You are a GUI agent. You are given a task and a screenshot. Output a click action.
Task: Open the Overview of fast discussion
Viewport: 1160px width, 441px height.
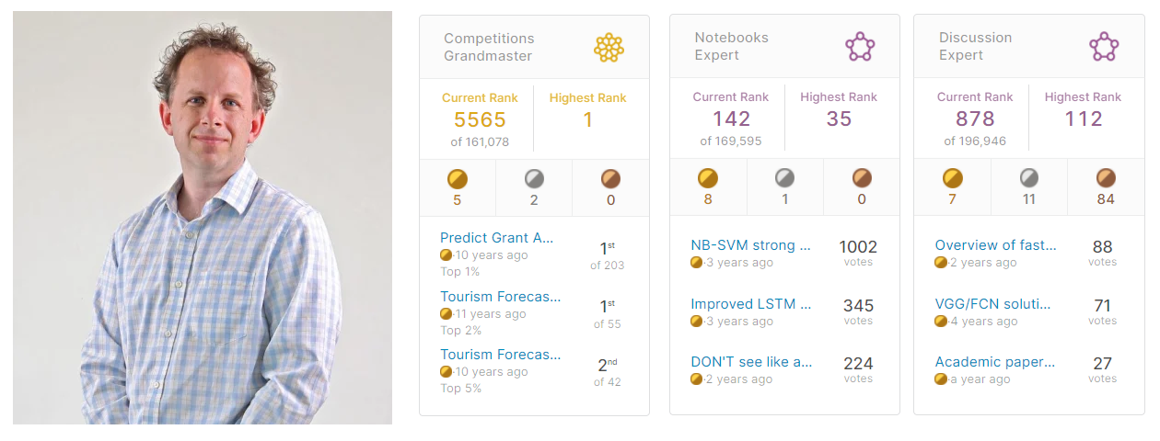click(x=995, y=245)
